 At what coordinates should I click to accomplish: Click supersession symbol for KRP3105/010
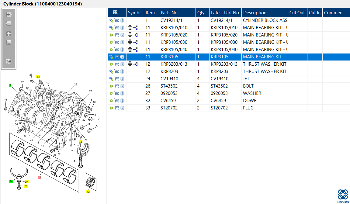point(133,28)
